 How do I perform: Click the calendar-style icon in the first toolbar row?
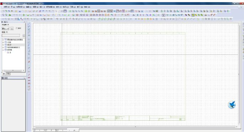pyautogui.click(x=65, y=11)
